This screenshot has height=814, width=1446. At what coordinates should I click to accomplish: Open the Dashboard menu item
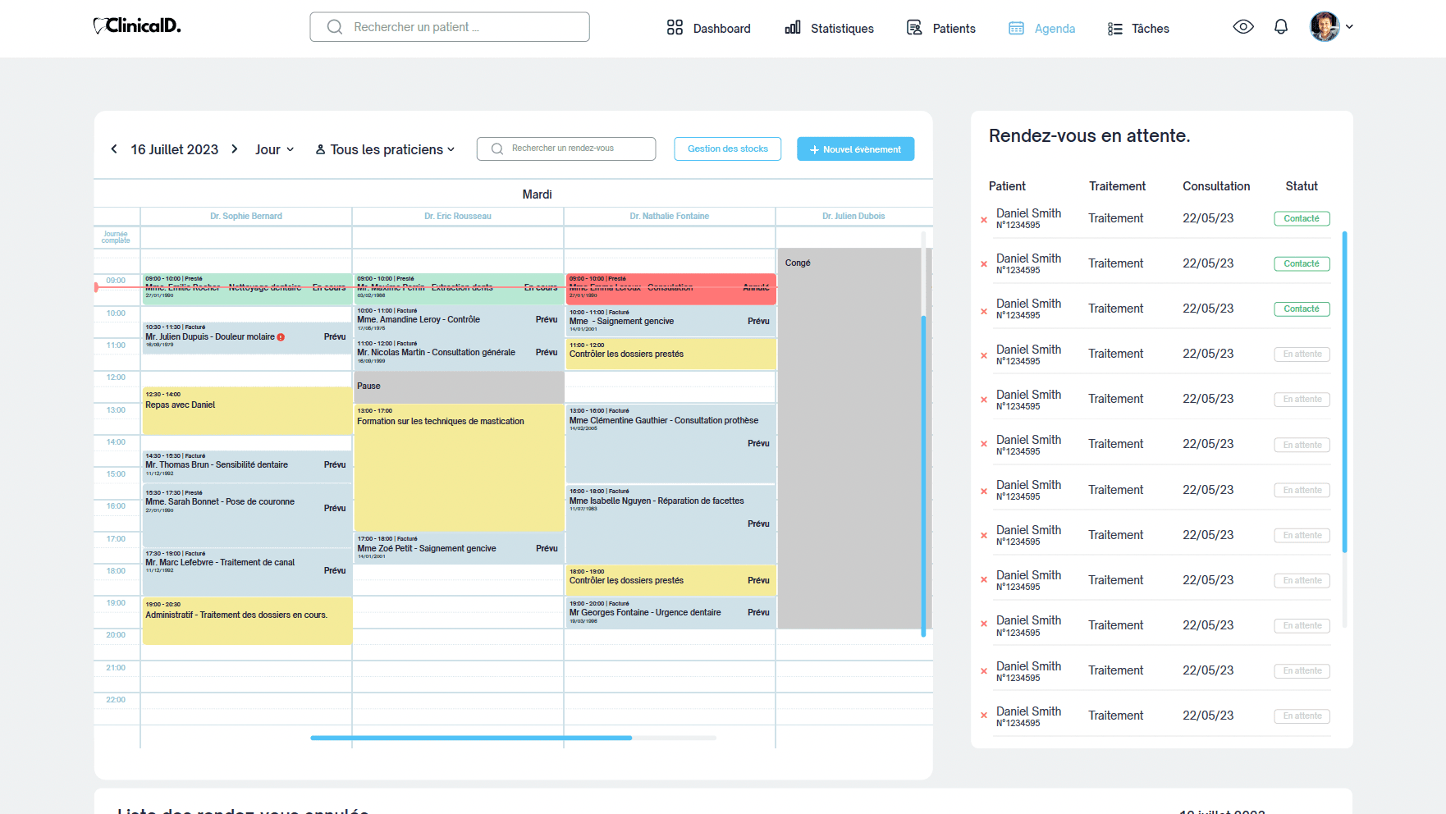click(x=708, y=29)
